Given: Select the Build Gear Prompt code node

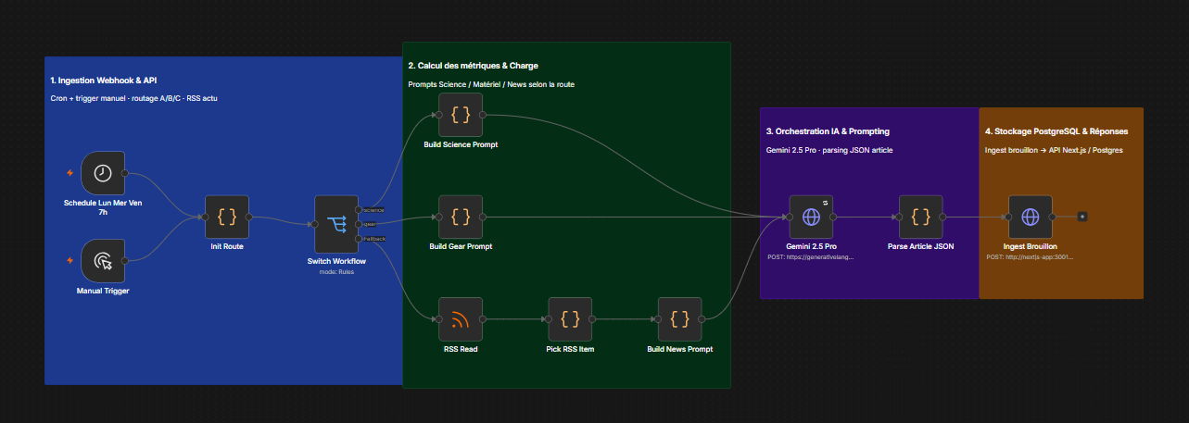Looking at the screenshot, I should click(x=461, y=218).
